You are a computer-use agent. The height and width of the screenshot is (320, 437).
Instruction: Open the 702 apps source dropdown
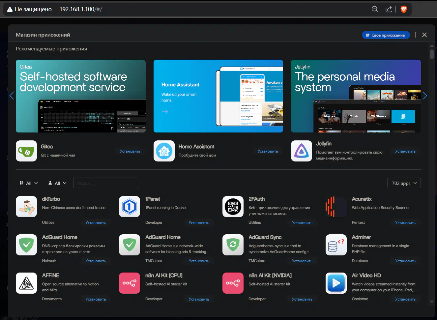tap(404, 183)
